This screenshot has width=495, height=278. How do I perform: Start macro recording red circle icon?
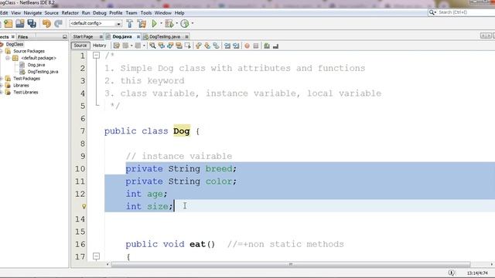pyautogui.click(x=247, y=46)
